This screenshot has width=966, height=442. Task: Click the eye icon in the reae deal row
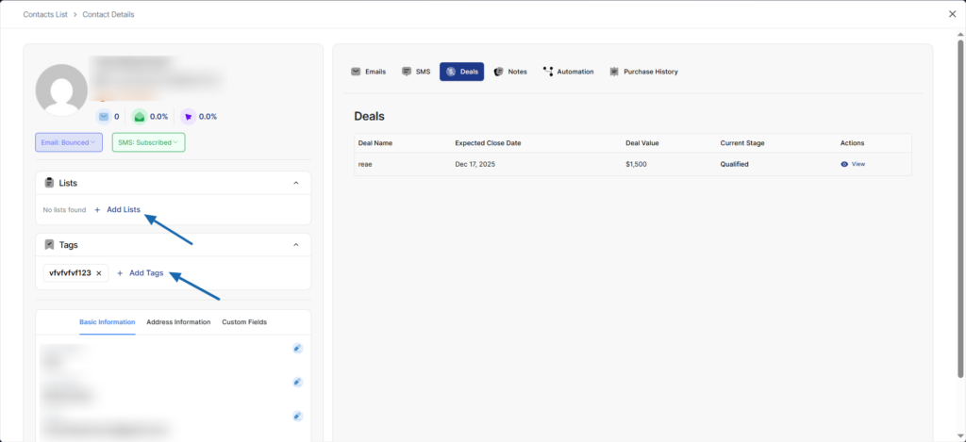click(x=844, y=164)
